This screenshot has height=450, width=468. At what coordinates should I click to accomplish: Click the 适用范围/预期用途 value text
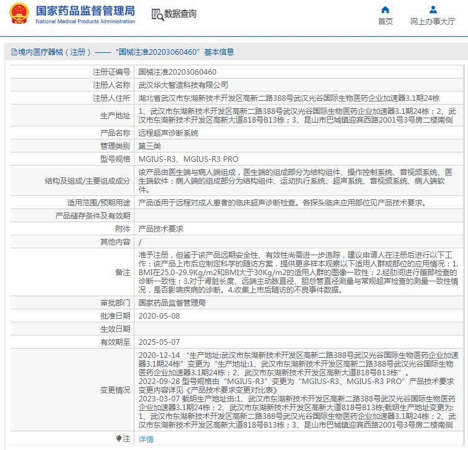(283, 203)
